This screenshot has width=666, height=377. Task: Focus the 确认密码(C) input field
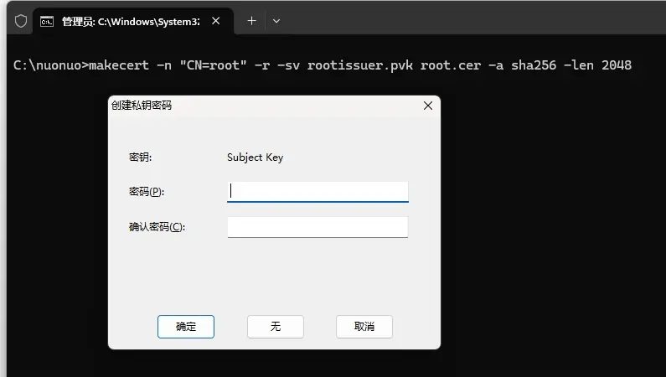pos(318,227)
